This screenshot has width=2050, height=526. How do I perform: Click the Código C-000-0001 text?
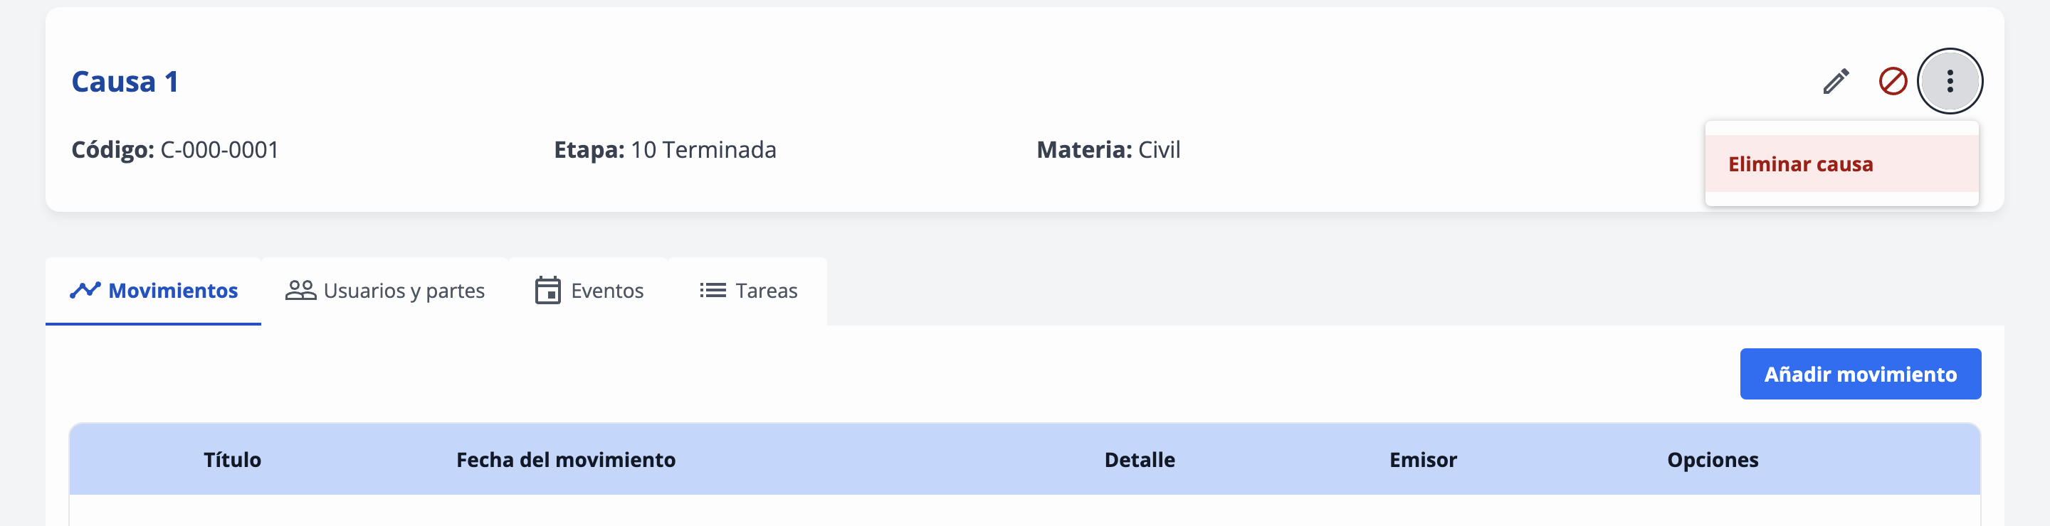point(175,149)
